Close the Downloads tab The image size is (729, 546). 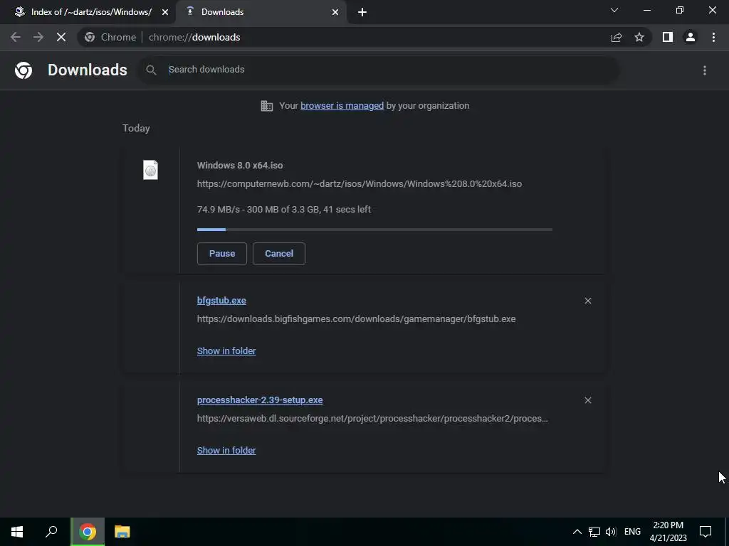(335, 12)
